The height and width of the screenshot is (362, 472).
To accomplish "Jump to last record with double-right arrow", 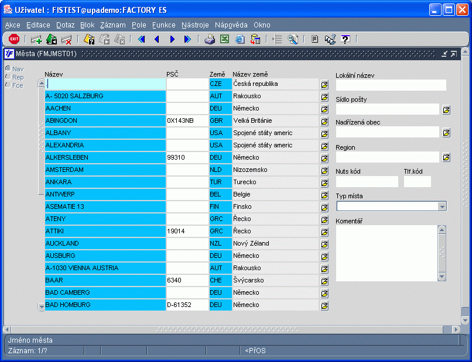I will (187, 39).
